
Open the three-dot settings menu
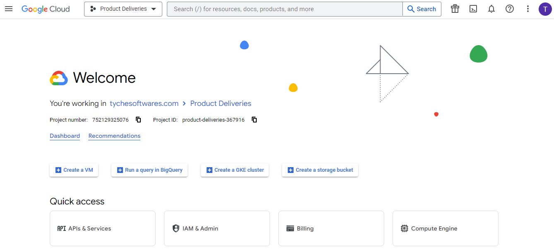point(528,9)
